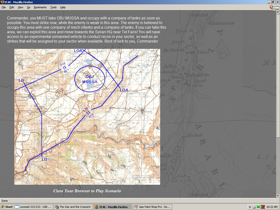Switch to Jasc Paint Shop Pro window
The height and width of the screenshot is (210, 280).
point(153,207)
